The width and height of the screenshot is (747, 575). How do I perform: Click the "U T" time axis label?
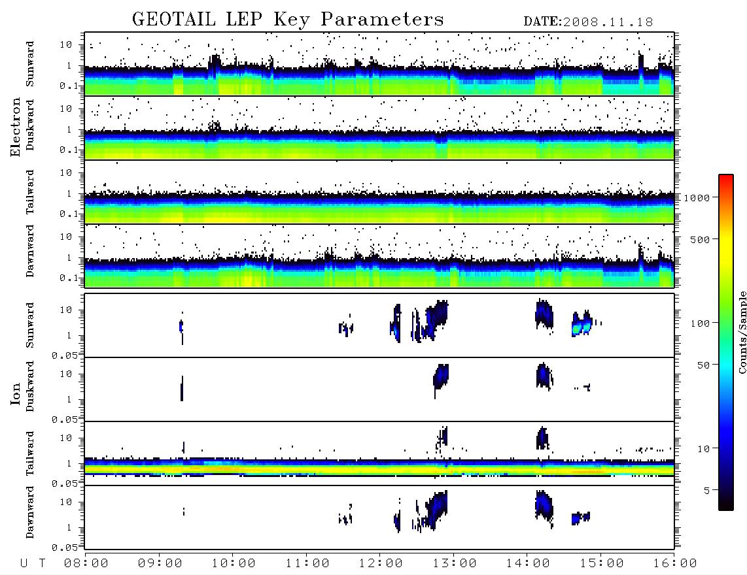coord(33,563)
